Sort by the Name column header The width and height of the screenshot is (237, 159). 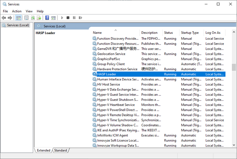click(x=116, y=33)
